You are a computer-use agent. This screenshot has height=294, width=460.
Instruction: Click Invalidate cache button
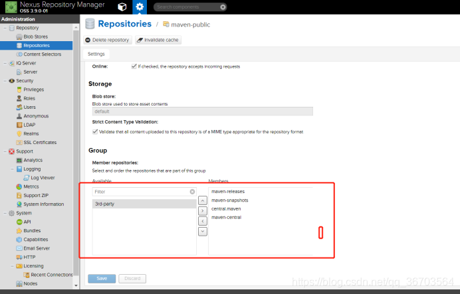tap(158, 40)
